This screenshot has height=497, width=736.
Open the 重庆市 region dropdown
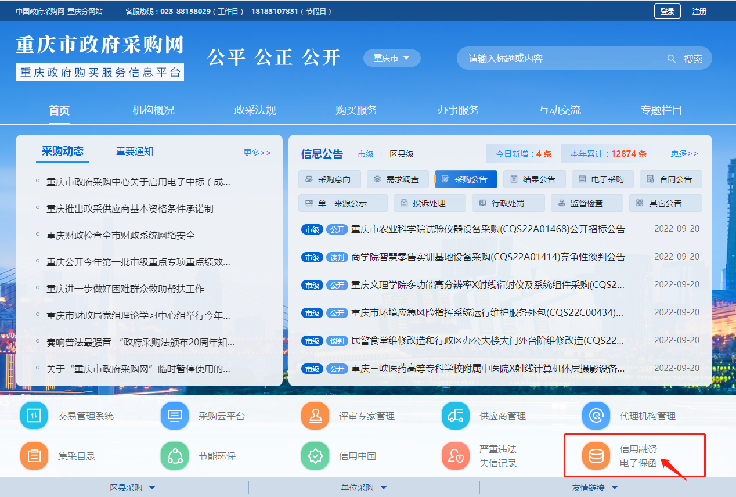click(392, 58)
